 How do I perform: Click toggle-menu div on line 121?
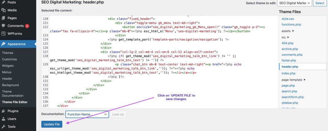(x=158, y=23)
